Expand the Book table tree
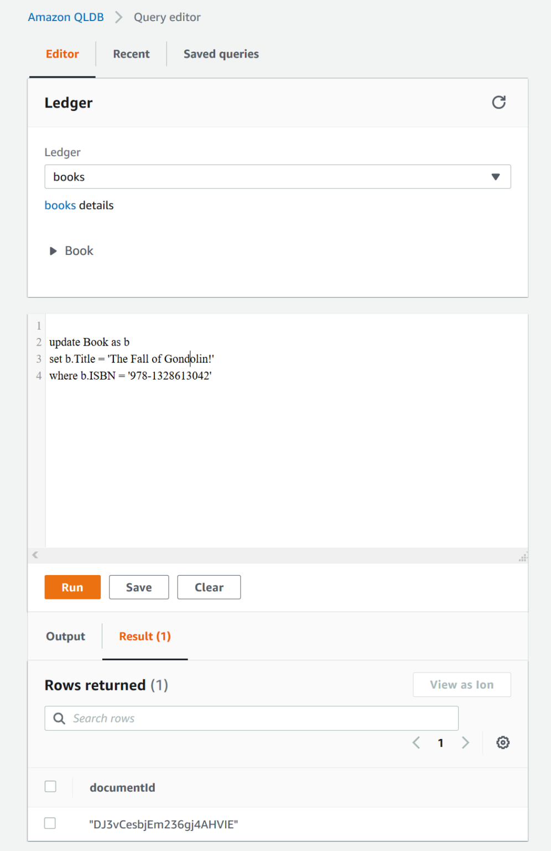 click(53, 251)
